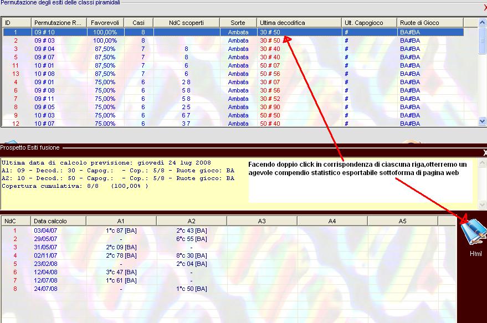
Task: Click A1 column header
Action: click(121, 221)
